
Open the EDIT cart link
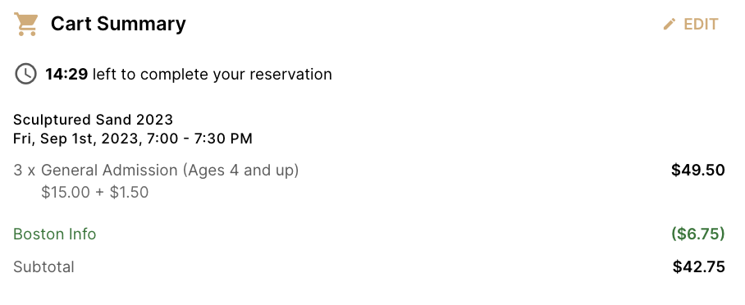pyautogui.click(x=690, y=25)
